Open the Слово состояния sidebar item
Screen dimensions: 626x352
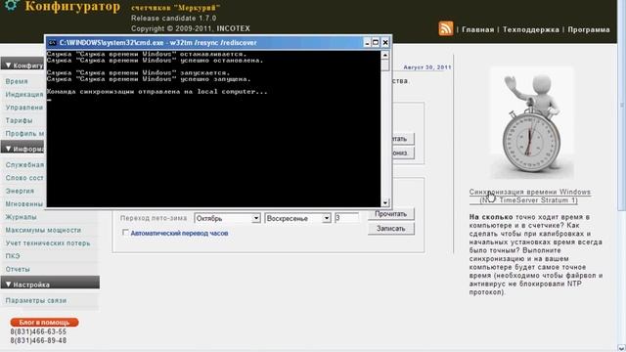[x=24, y=178]
